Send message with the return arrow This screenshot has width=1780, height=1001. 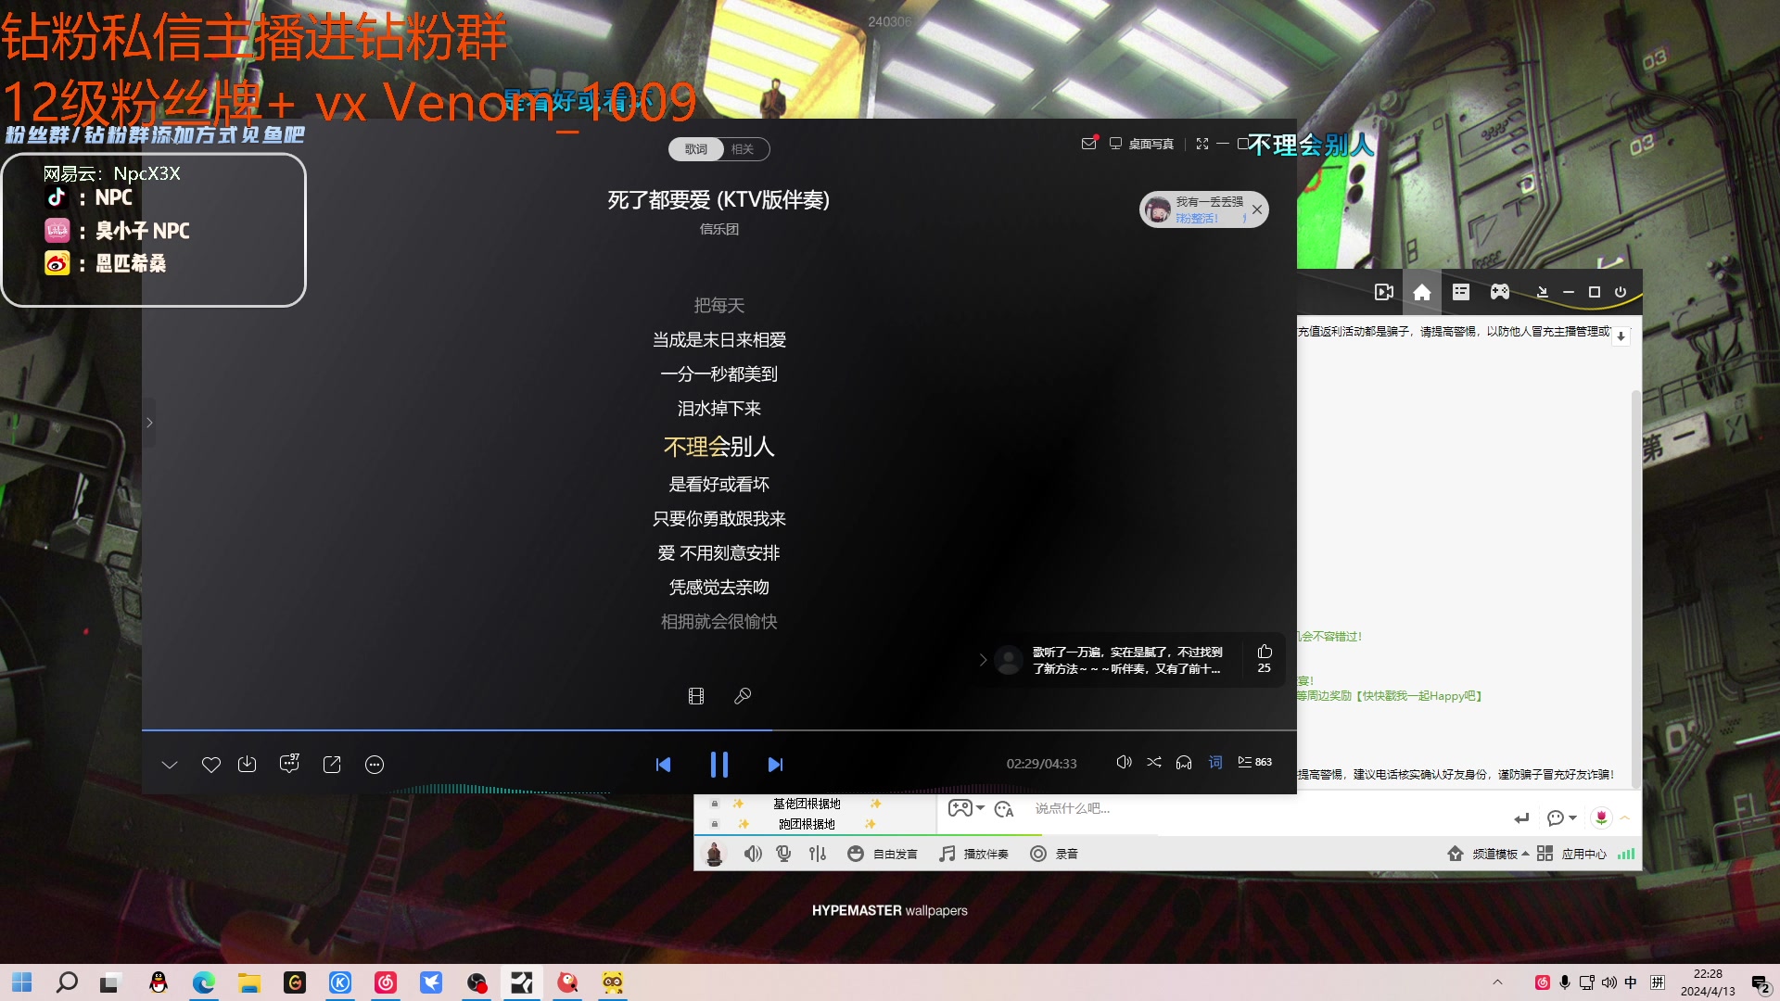pyautogui.click(x=1521, y=817)
